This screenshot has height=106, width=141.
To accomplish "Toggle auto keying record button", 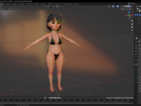I will coord(45,98).
